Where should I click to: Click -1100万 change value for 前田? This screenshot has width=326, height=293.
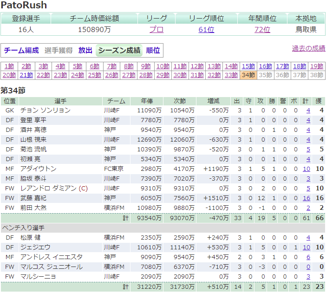pos(217,208)
